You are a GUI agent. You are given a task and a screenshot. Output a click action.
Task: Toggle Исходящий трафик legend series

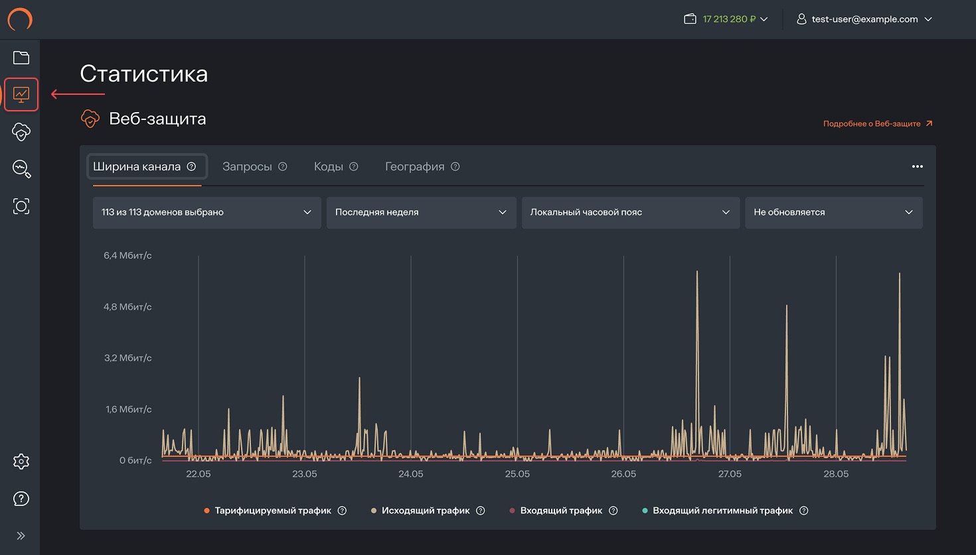(425, 511)
